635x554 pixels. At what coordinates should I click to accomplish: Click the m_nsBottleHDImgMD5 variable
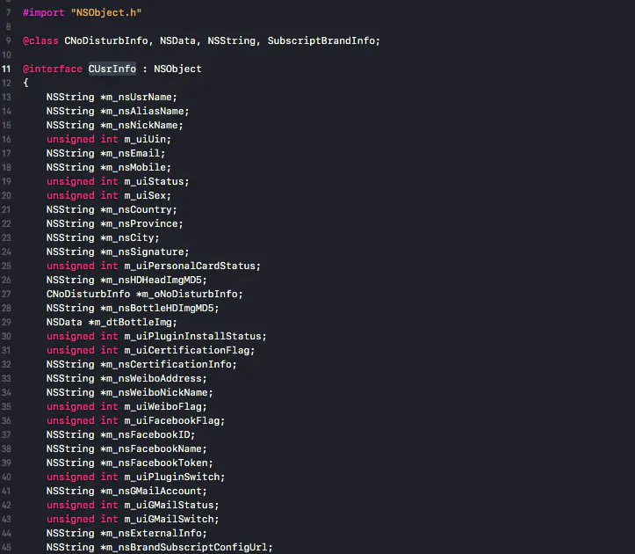pyautogui.click(x=161, y=309)
